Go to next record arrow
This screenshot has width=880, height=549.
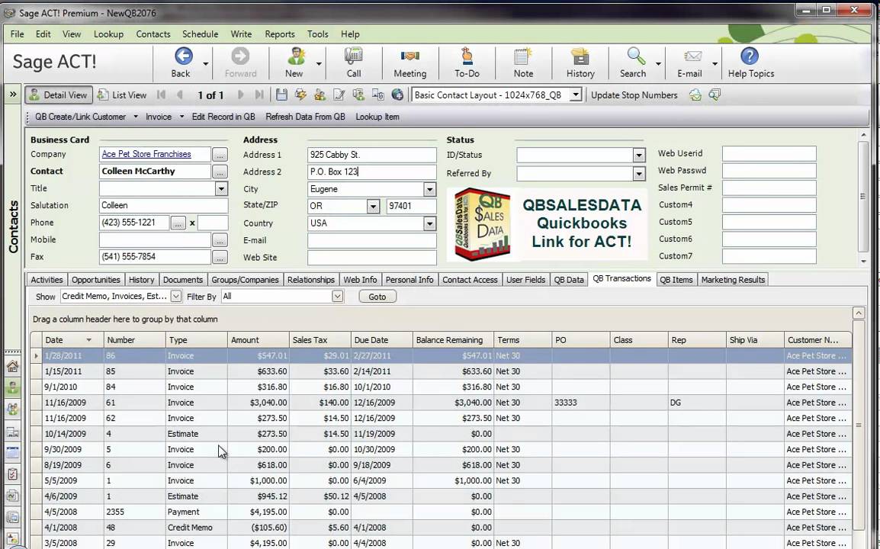click(x=241, y=95)
